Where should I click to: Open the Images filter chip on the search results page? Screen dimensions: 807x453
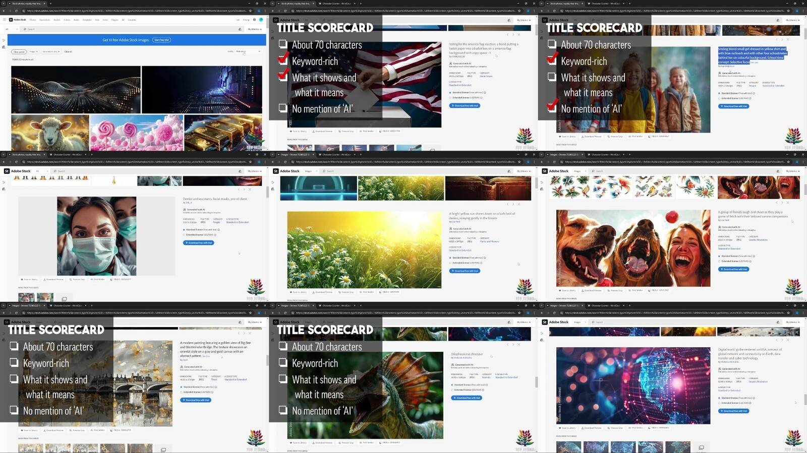pos(33,51)
